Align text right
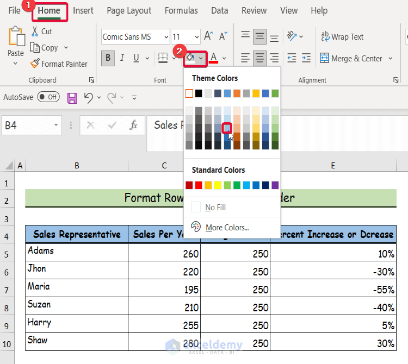Screen dimensions: 408x364 [274, 58]
